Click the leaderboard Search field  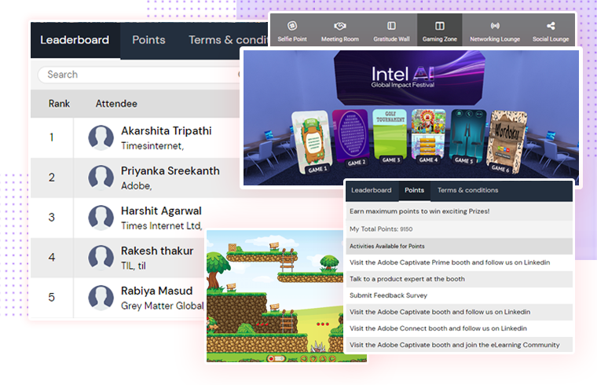tap(139, 75)
